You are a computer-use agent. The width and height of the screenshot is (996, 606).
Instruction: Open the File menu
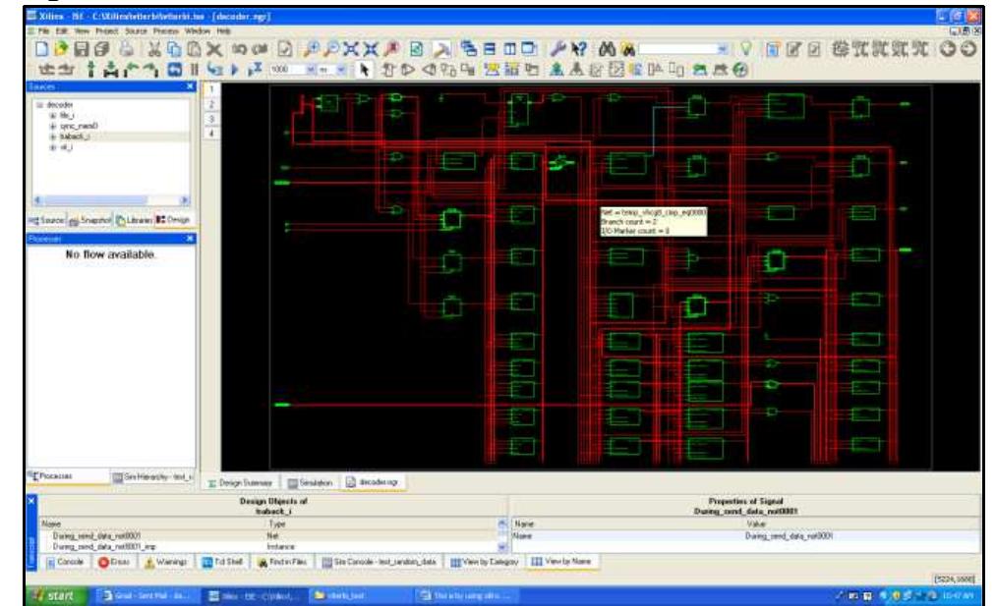pyautogui.click(x=44, y=31)
